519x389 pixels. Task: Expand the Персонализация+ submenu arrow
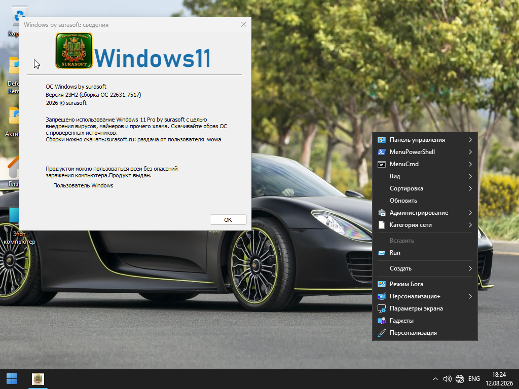(x=470, y=296)
